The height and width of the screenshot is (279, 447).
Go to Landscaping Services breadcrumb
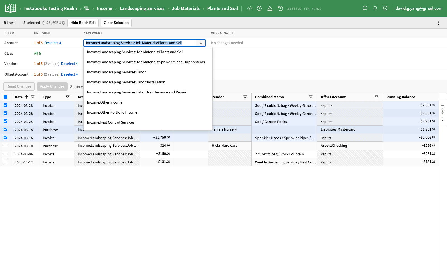[x=142, y=8]
